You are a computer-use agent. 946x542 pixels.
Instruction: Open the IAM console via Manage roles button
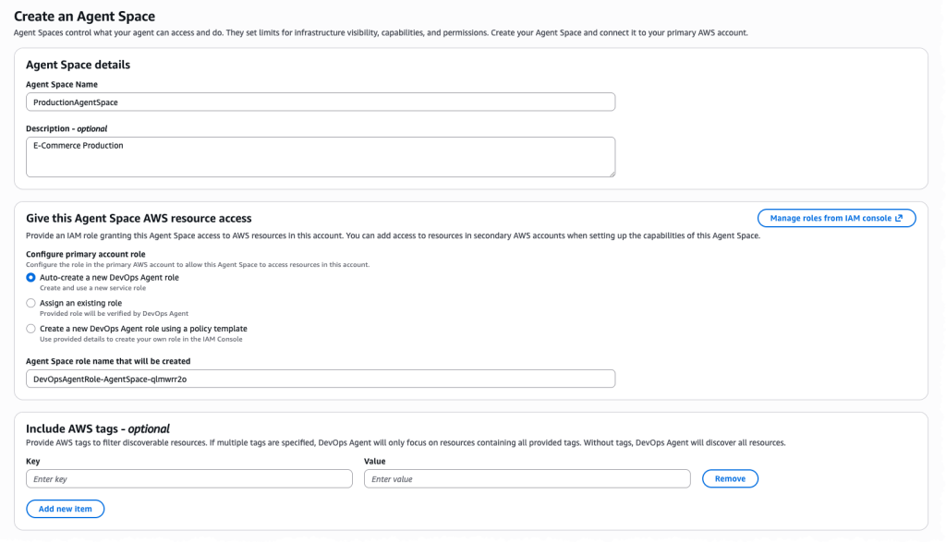836,218
